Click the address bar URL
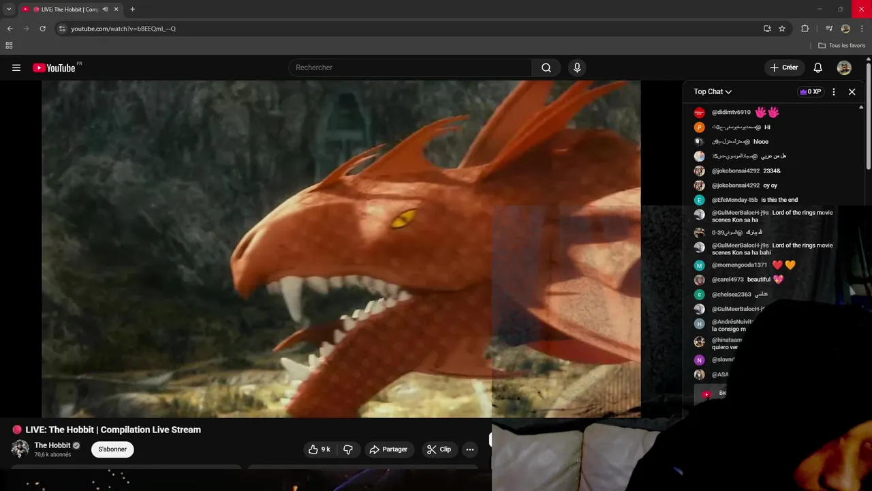The image size is (872, 491). 123,29
